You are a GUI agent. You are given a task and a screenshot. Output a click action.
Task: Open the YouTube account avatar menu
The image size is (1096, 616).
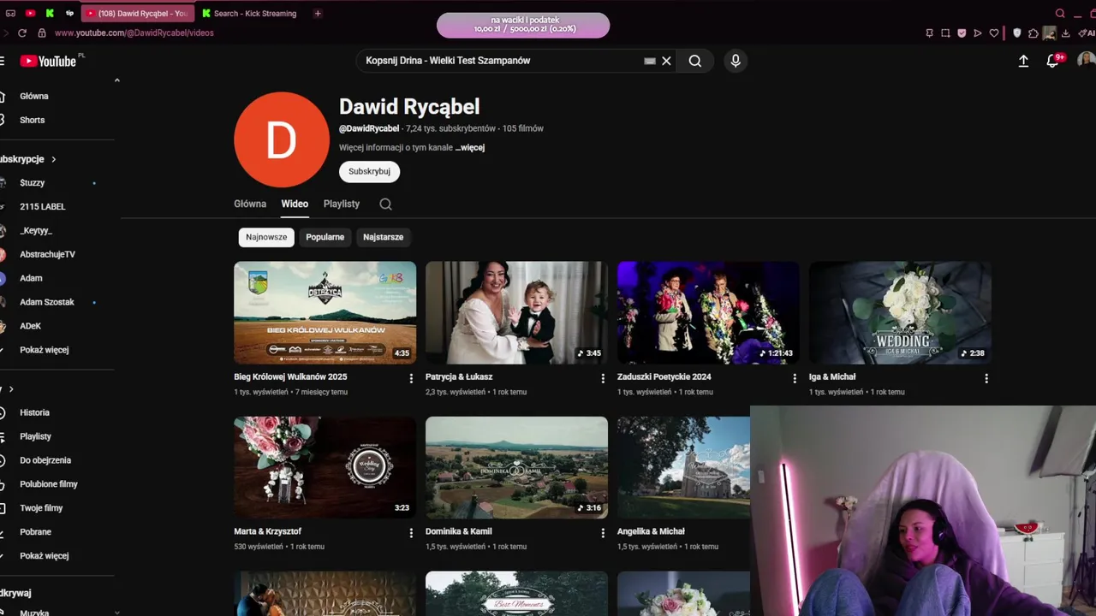point(1086,61)
